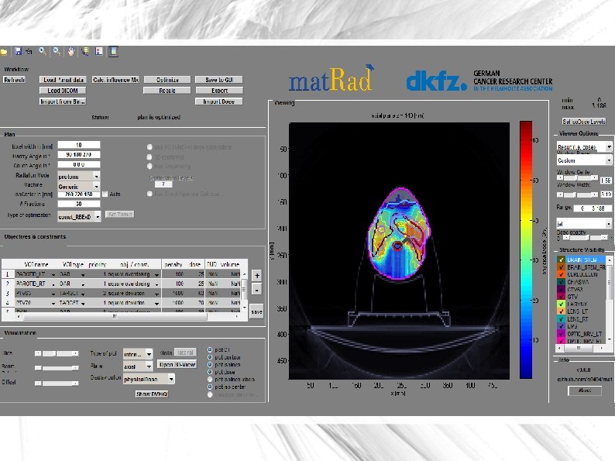Image resolution: width=615 pixels, height=461 pixels.
Task: Open the Machine dropdown showing Generic
Action: (x=79, y=187)
